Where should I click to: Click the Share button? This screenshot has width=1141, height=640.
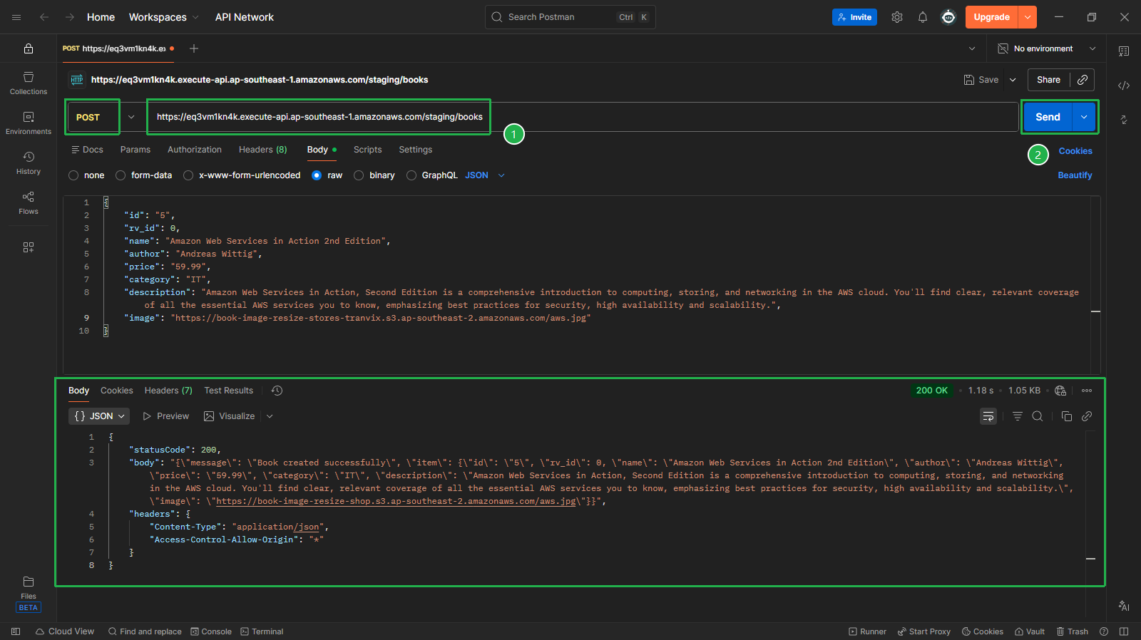tap(1048, 80)
